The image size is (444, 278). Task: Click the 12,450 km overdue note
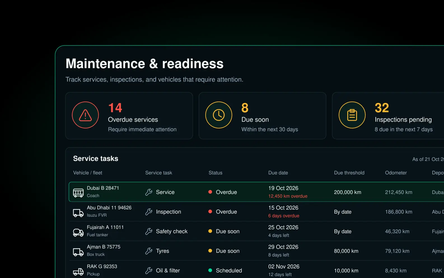[x=288, y=196]
